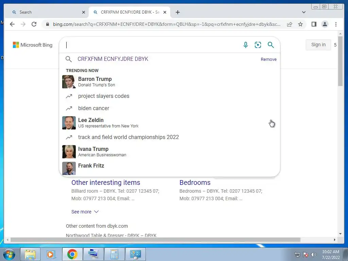The width and height of the screenshot is (348, 261).
Task: Select project slayers codes suggestion
Action: (x=170, y=96)
